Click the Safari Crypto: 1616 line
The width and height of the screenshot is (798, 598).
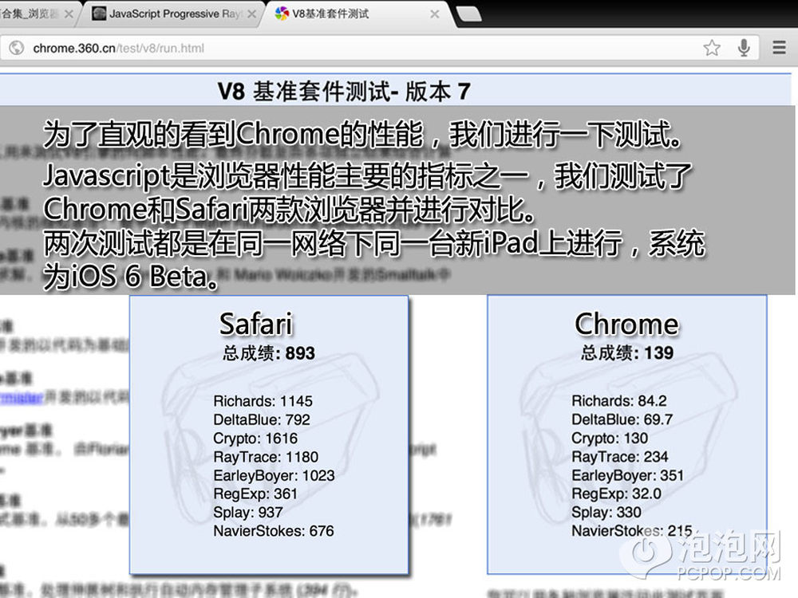(x=255, y=439)
